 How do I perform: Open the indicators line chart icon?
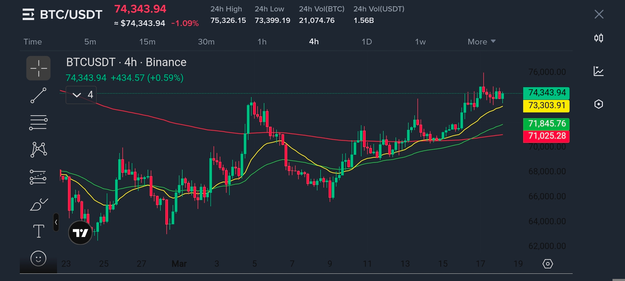tap(598, 71)
